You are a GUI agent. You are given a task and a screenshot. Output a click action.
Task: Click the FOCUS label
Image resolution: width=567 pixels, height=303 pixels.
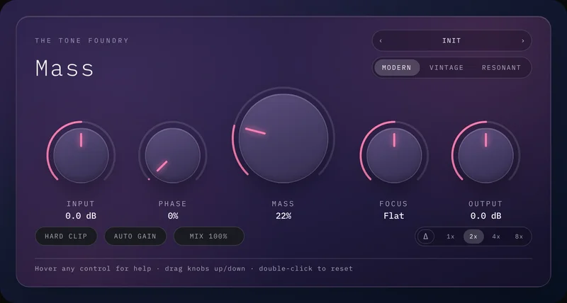[x=393, y=204]
